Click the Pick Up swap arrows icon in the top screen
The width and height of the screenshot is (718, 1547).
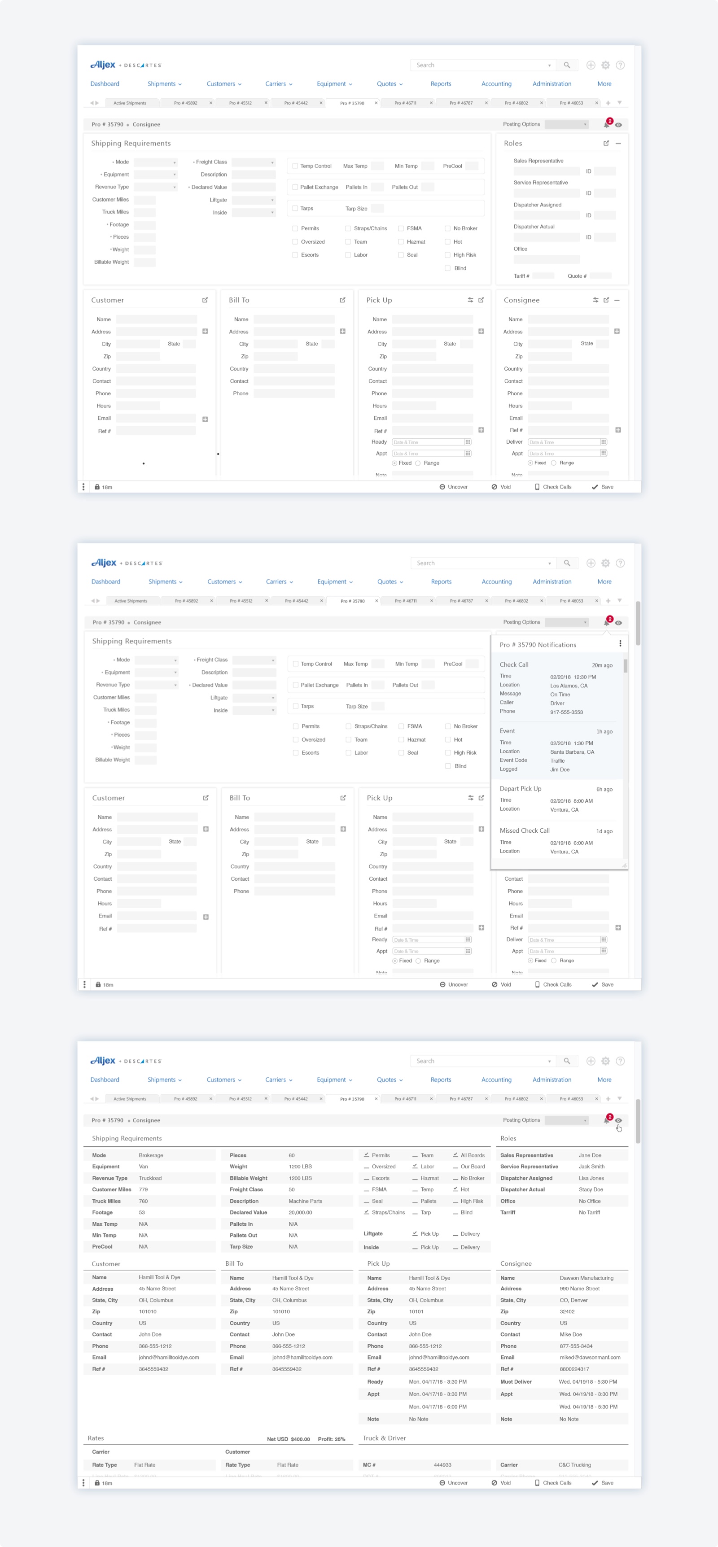[470, 300]
